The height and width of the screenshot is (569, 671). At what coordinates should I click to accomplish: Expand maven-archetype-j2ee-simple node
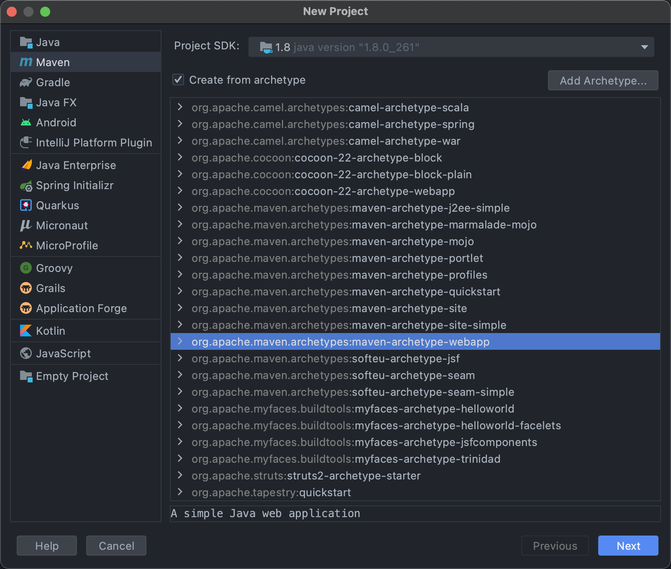tap(180, 208)
